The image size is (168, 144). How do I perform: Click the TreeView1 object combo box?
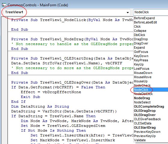pos(67,12)
